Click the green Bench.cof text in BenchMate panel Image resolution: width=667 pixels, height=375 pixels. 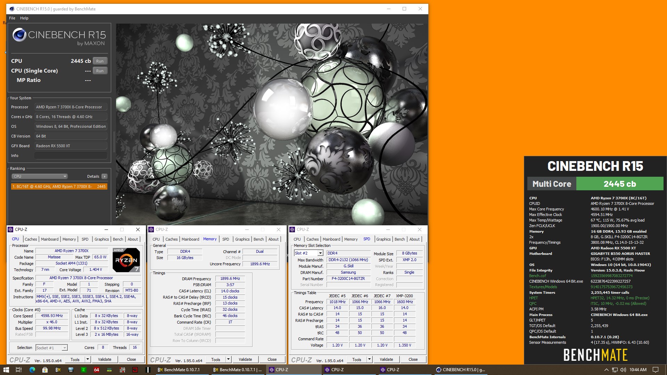pyautogui.click(x=537, y=276)
